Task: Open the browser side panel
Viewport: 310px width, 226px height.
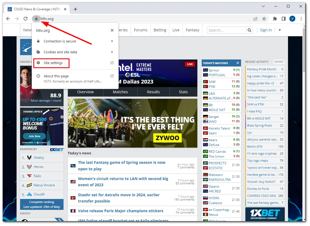Action: 284,19
